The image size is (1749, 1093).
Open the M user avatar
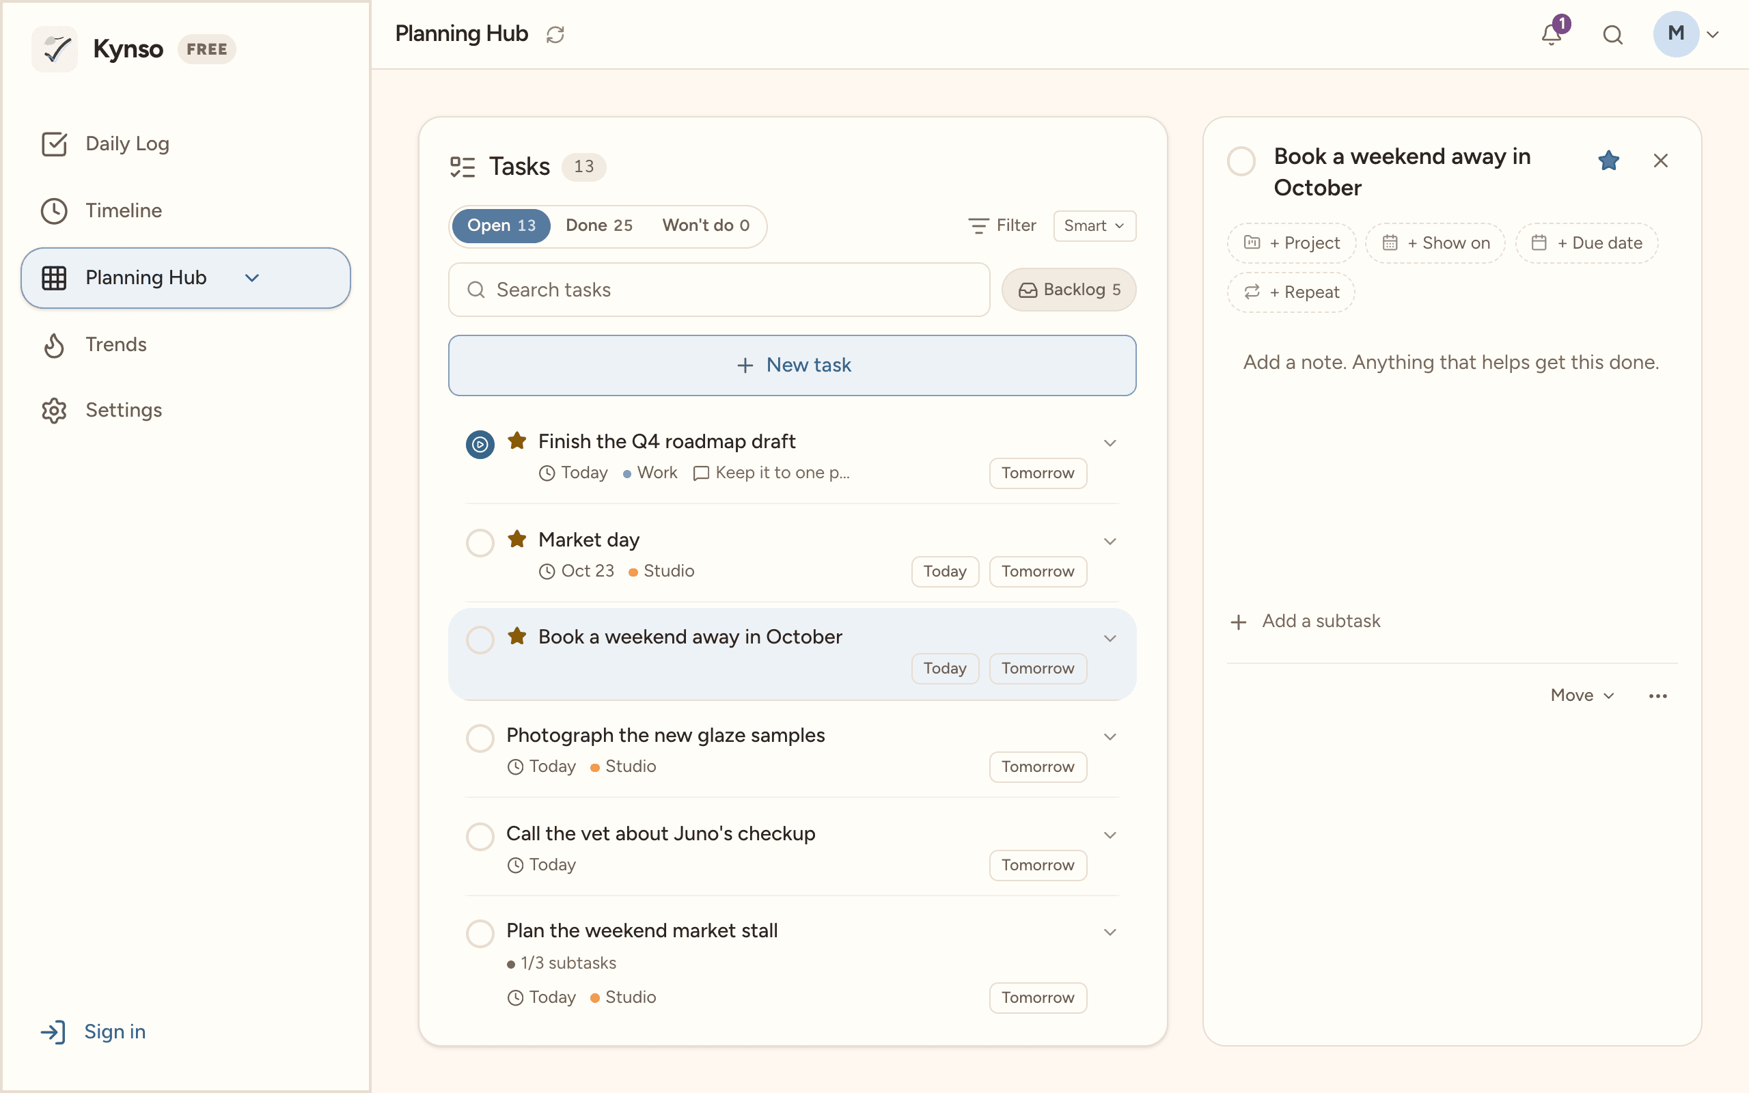click(1675, 34)
